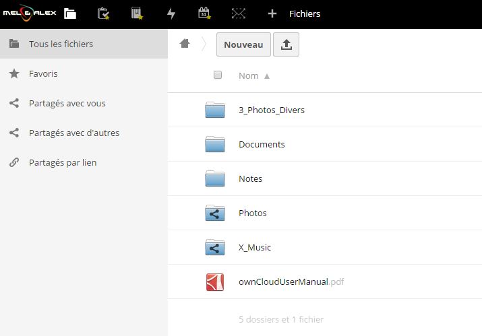Viewport: 482px width, 336px height.
Task: Open the Contacts address book icon
Action: click(x=137, y=13)
